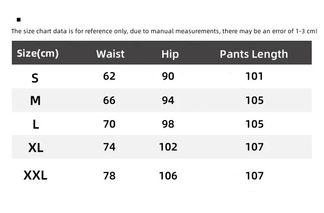Click the M size row label
Viewport: 324px width, 213px height.
click(35, 101)
